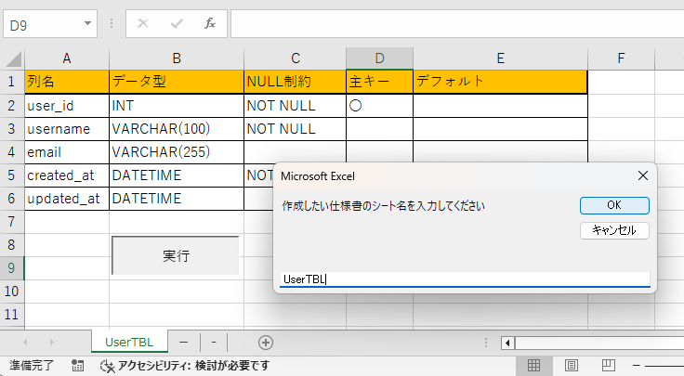
Task: Click the キャンセル button in dialog
Action: (x=613, y=230)
